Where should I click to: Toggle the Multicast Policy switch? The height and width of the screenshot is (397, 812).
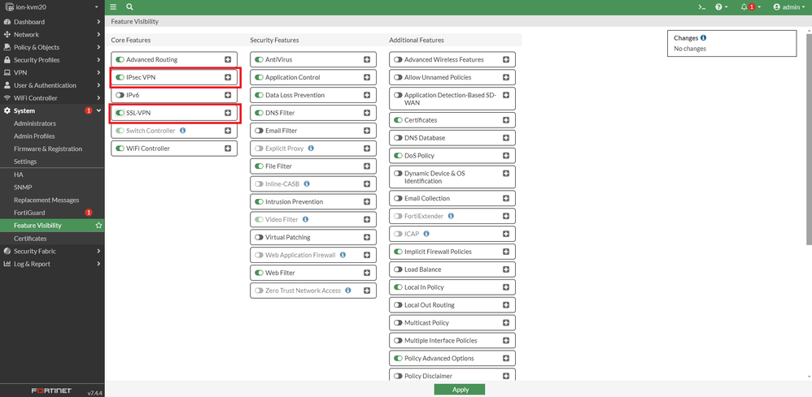point(398,322)
